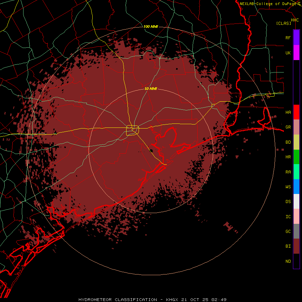
Task: Click the HHC product label
Action: coord(295,20)
